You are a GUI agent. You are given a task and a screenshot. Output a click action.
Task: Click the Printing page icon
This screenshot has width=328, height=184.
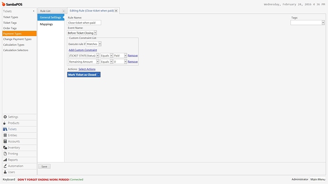(5, 154)
